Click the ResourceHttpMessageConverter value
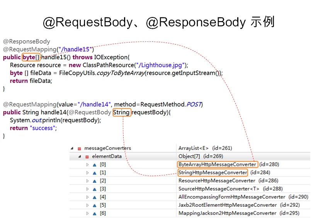 (217, 181)
